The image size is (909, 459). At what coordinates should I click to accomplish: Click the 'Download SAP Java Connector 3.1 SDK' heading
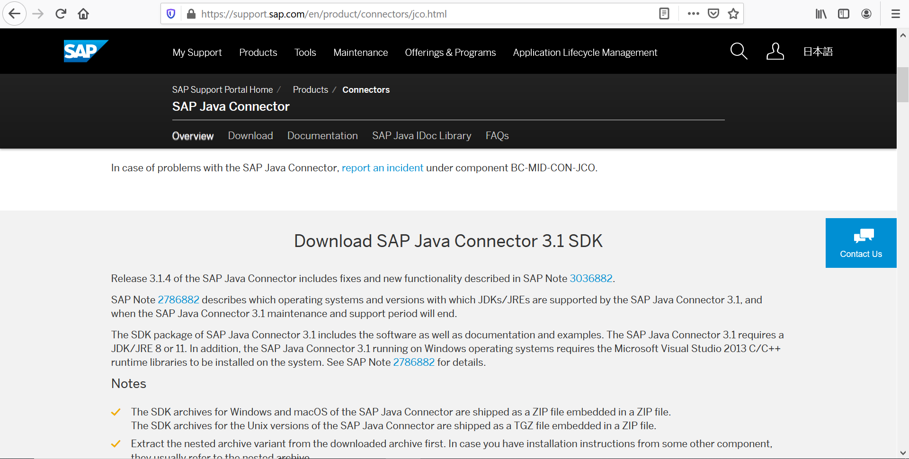[448, 241]
